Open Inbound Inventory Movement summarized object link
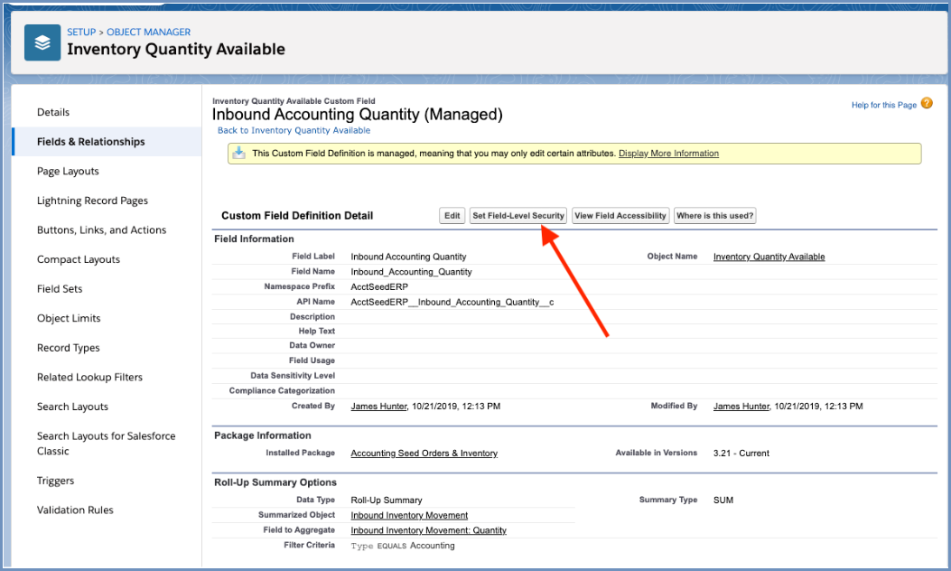 click(x=409, y=515)
